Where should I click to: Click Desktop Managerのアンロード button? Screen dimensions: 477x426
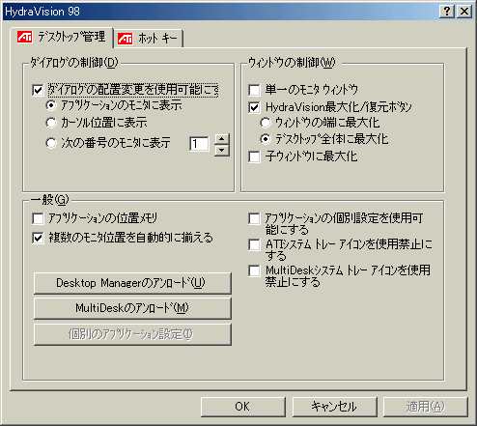[x=132, y=283]
